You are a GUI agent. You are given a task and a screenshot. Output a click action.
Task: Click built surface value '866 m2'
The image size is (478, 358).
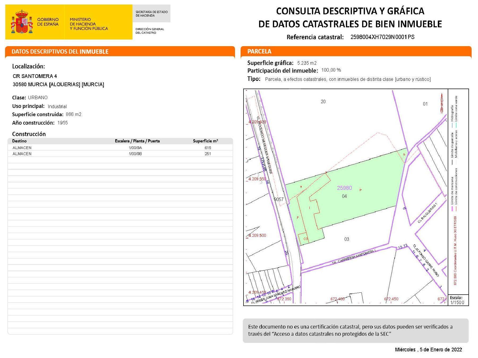(74, 114)
